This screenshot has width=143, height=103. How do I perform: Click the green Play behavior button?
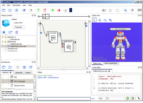53,10
